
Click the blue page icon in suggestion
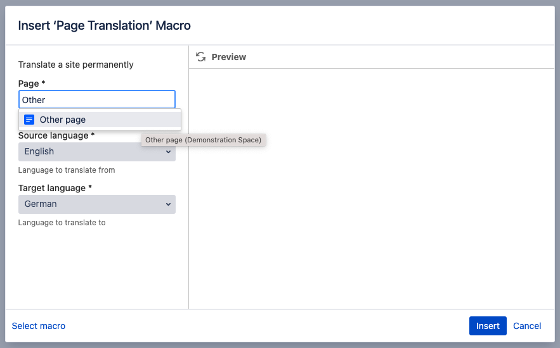[29, 120]
